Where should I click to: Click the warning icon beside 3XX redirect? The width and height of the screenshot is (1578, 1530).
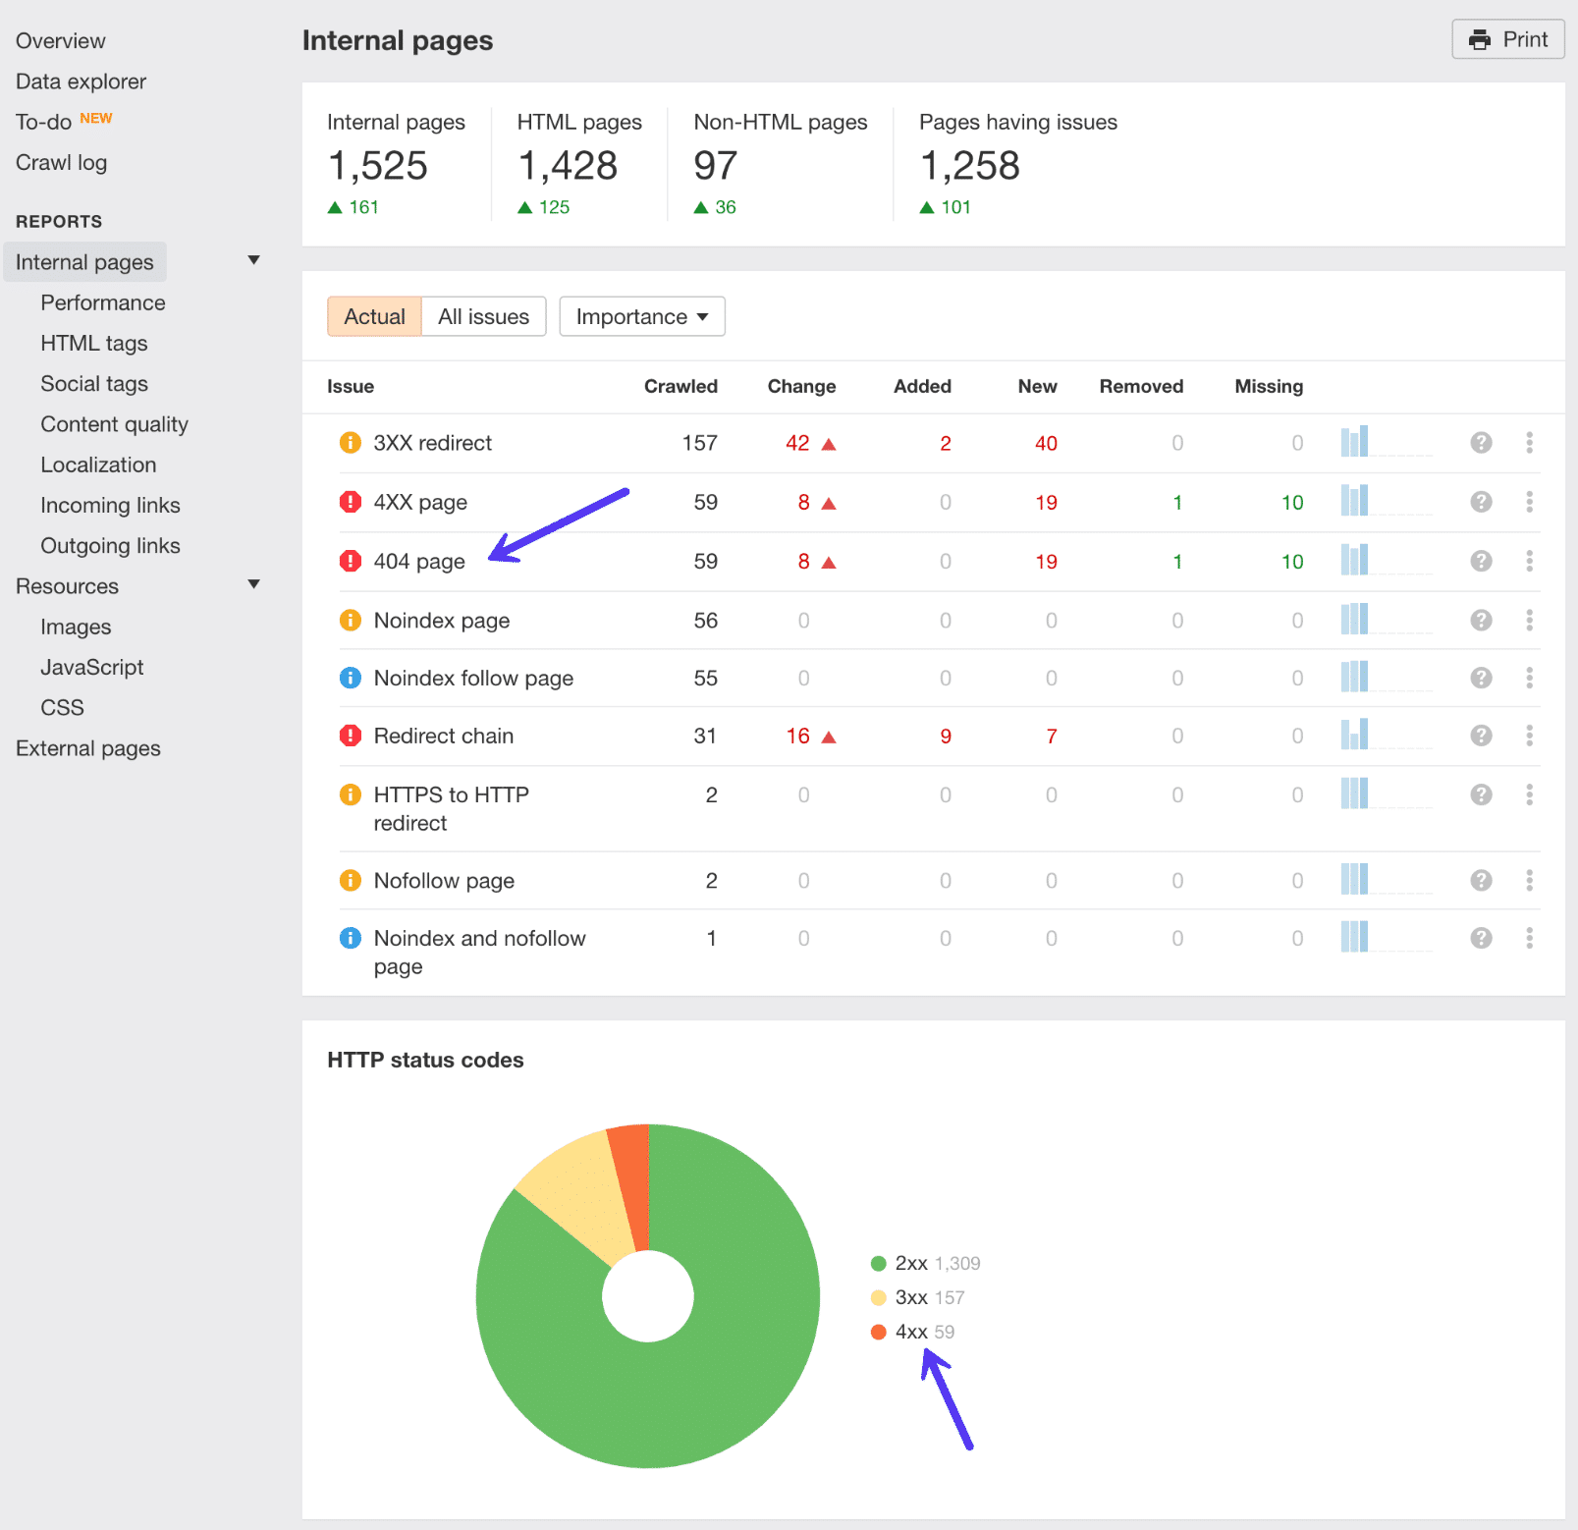(351, 442)
